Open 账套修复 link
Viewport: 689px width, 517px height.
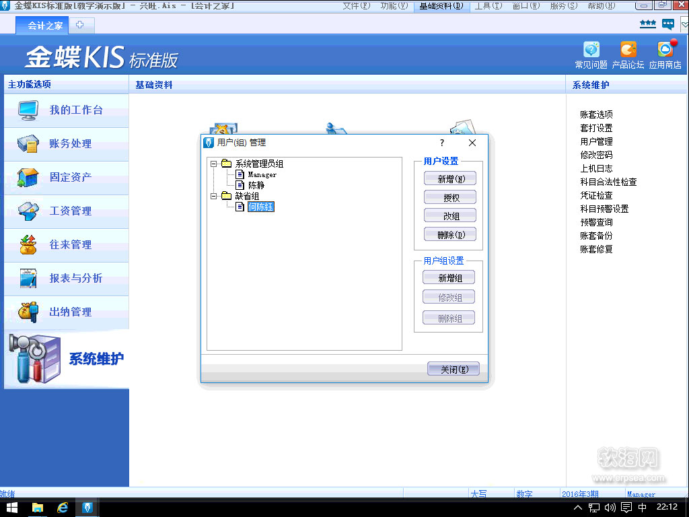[596, 249]
